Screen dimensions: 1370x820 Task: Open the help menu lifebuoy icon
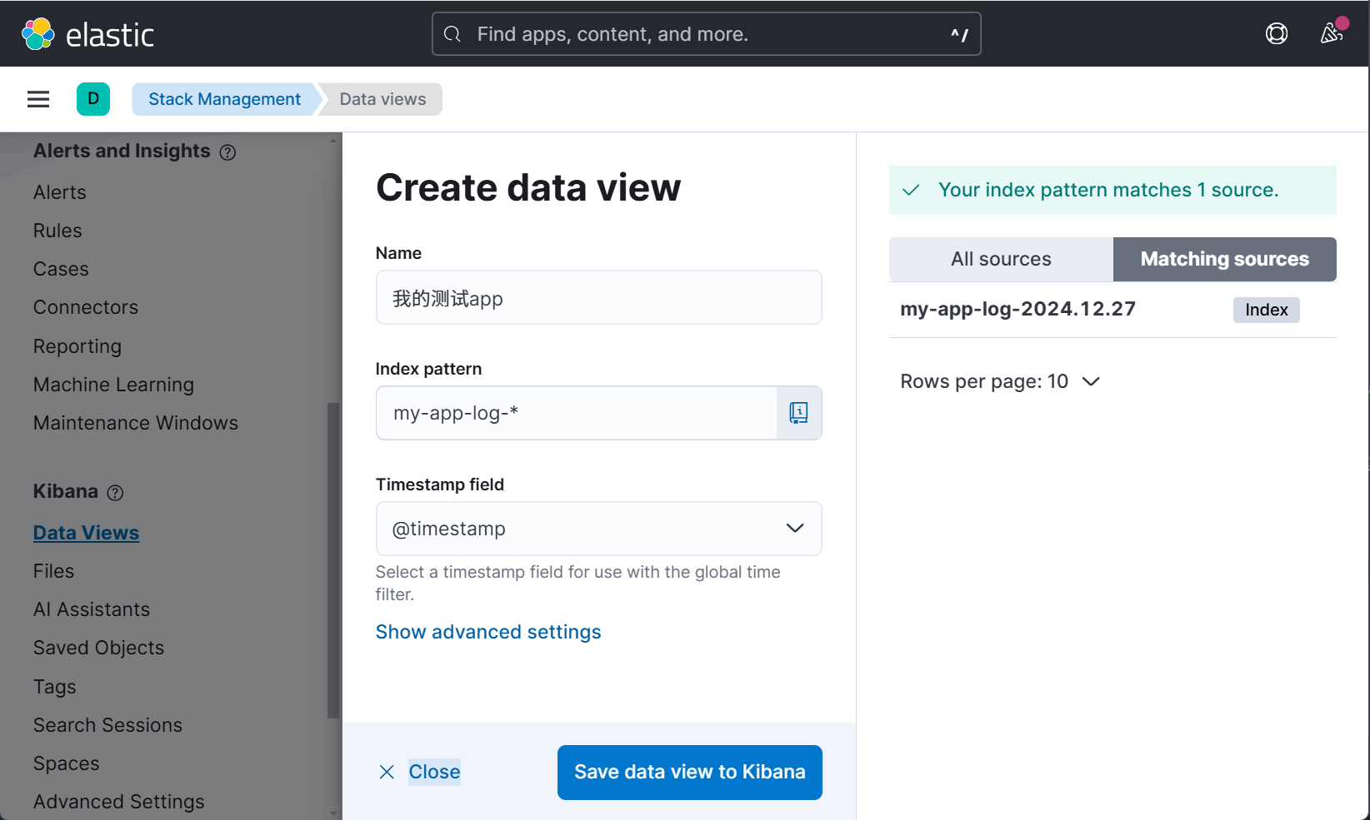click(1276, 34)
